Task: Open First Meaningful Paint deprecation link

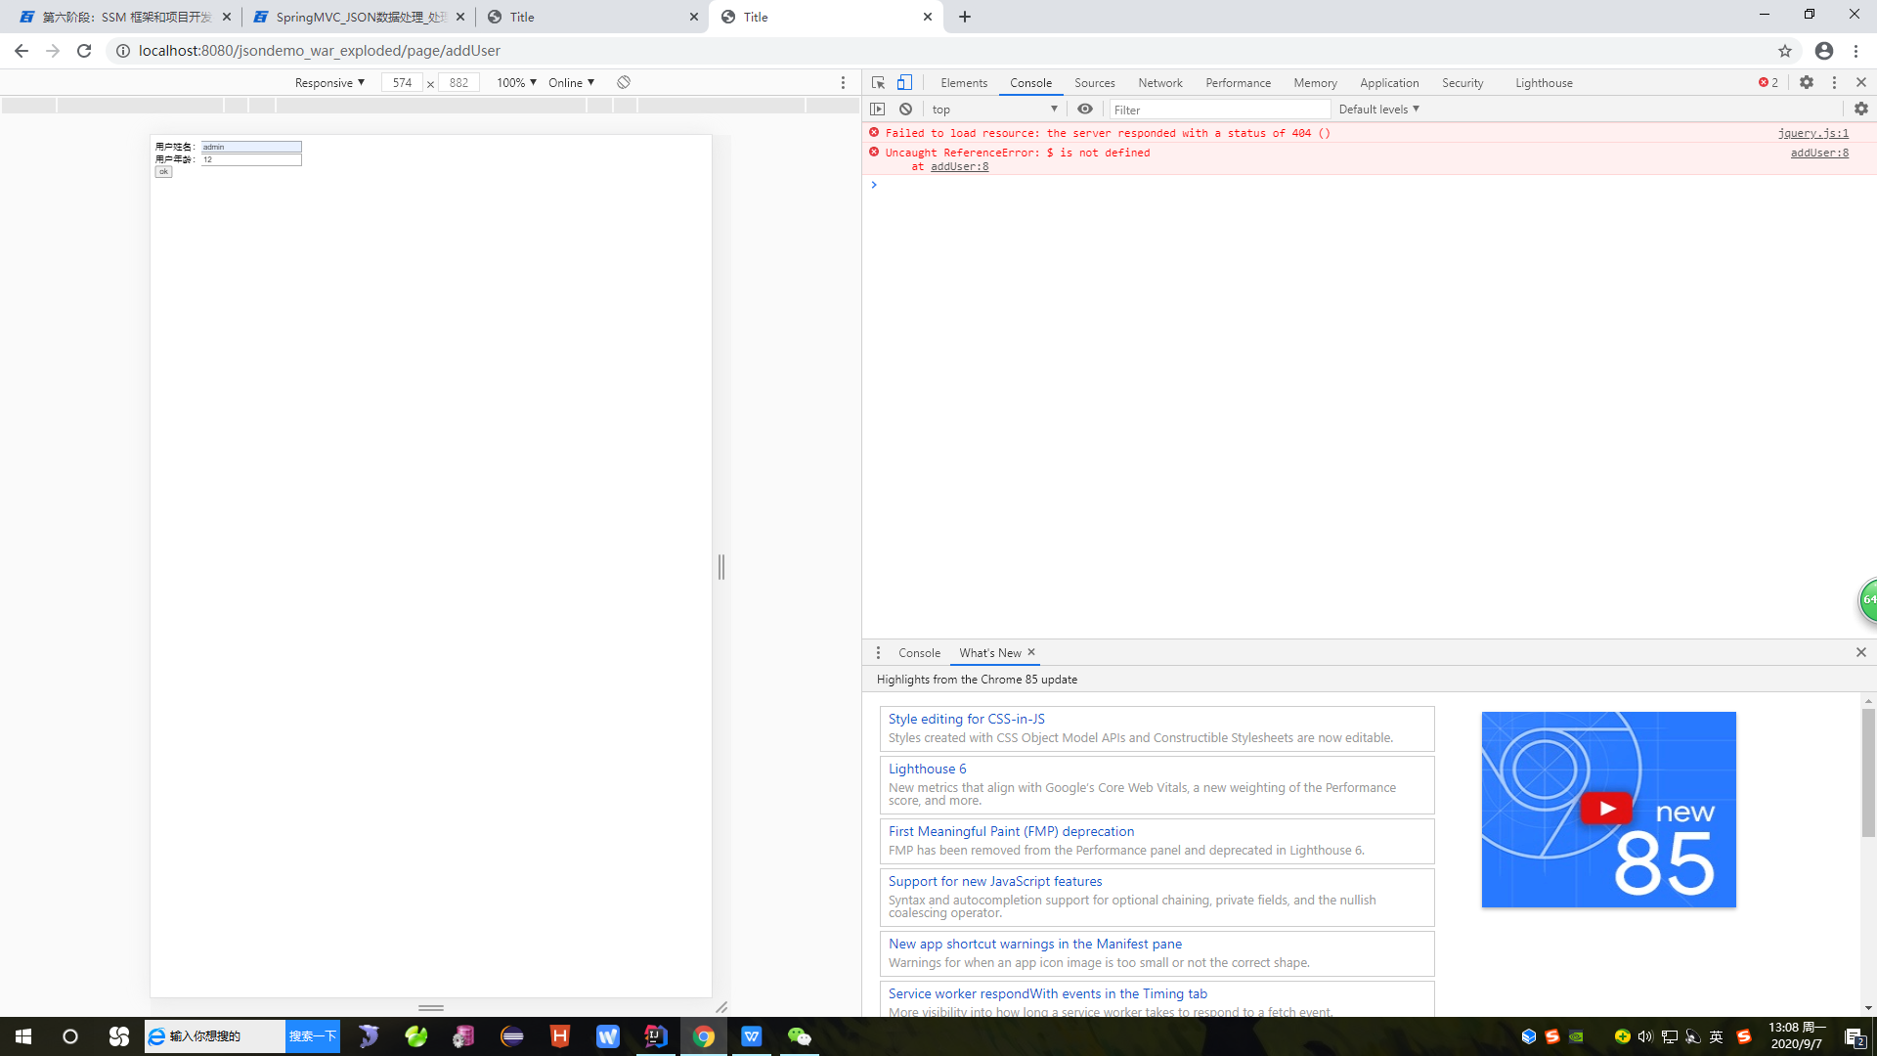Action: (x=1011, y=831)
